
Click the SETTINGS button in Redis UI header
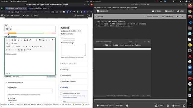coord(157,11)
